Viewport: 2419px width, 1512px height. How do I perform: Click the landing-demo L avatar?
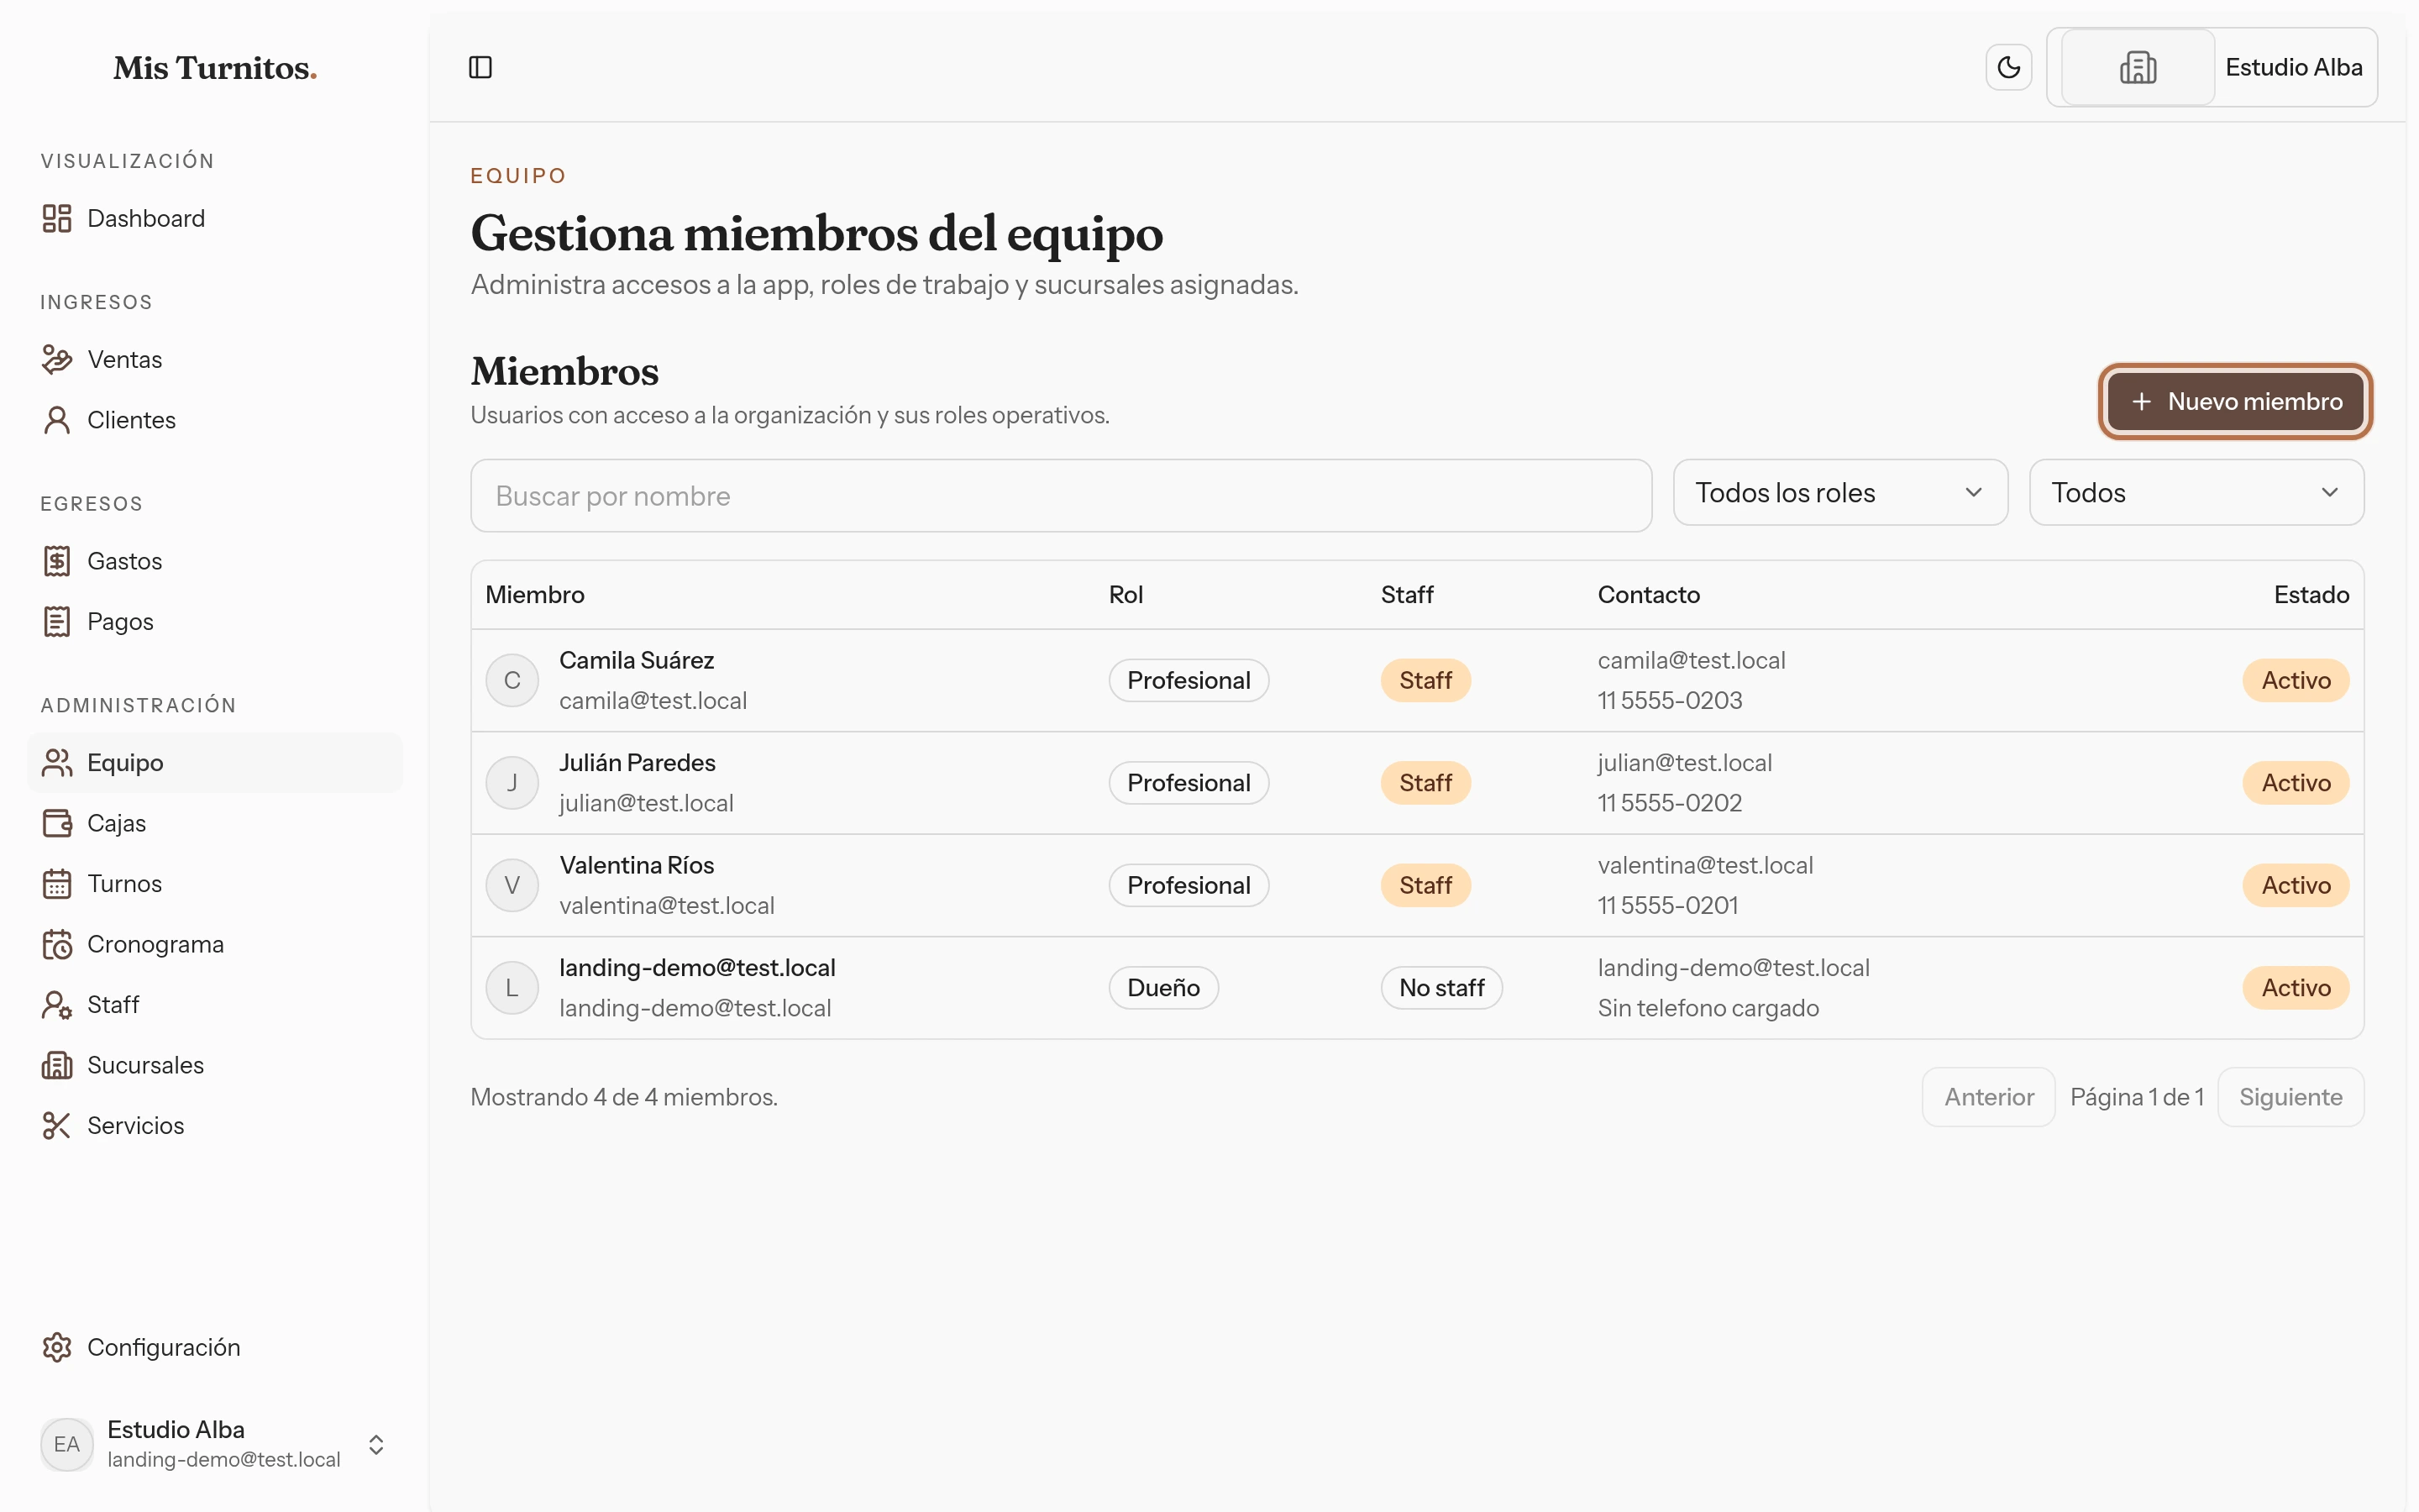click(x=512, y=987)
